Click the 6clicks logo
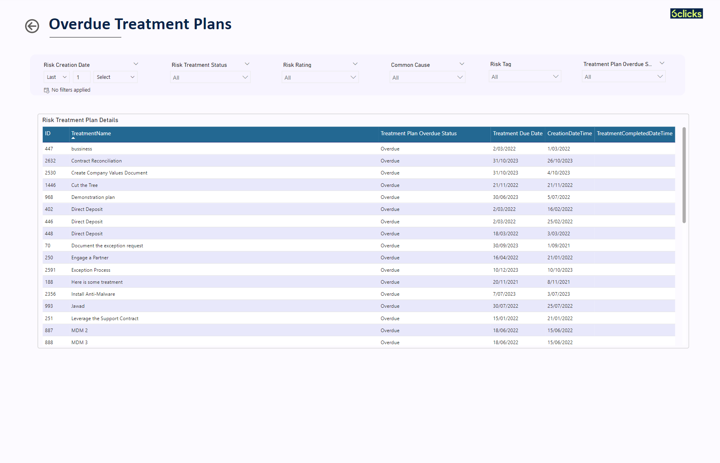 point(686,14)
